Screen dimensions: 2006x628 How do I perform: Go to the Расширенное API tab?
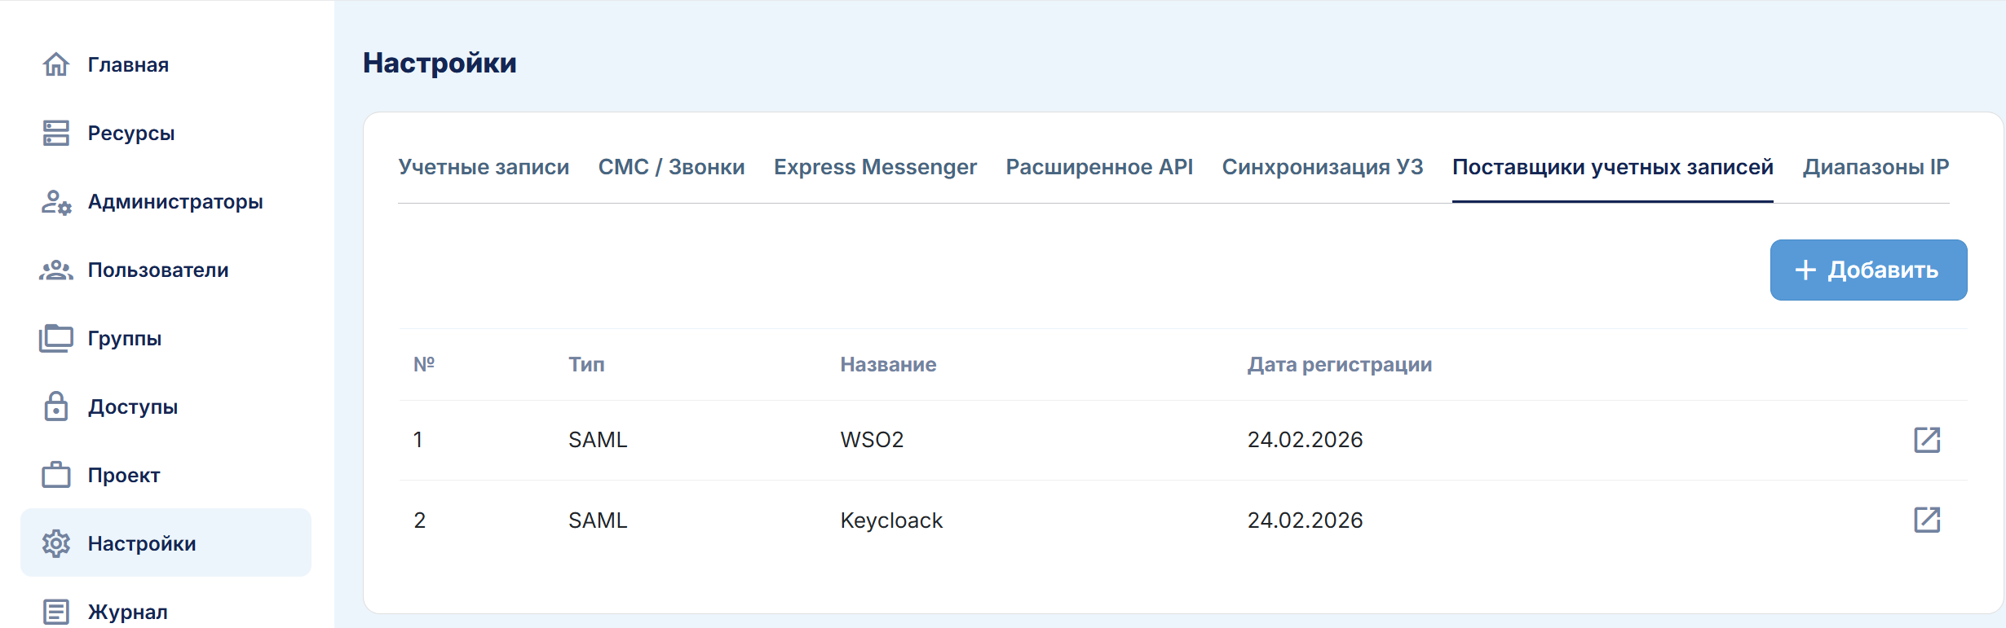(x=1098, y=167)
